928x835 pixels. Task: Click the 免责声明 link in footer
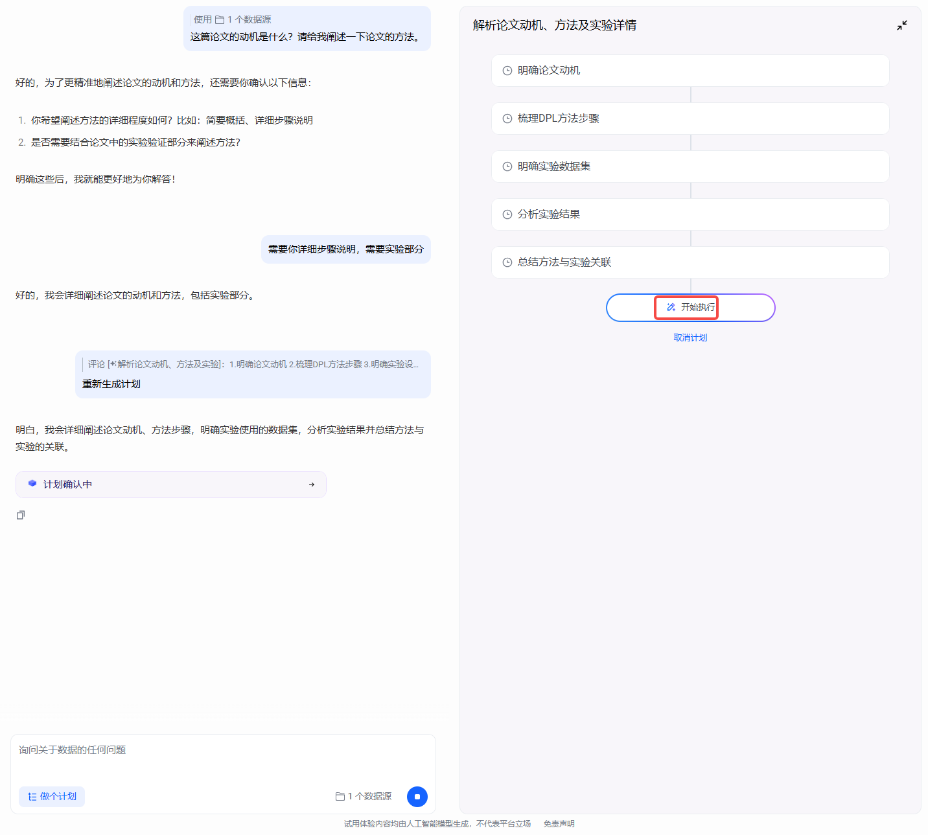tap(559, 824)
